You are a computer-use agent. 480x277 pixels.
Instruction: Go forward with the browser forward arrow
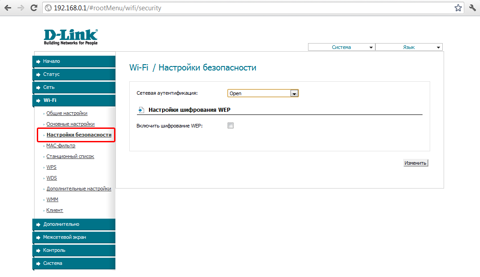pyautogui.click(x=21, y=8)
